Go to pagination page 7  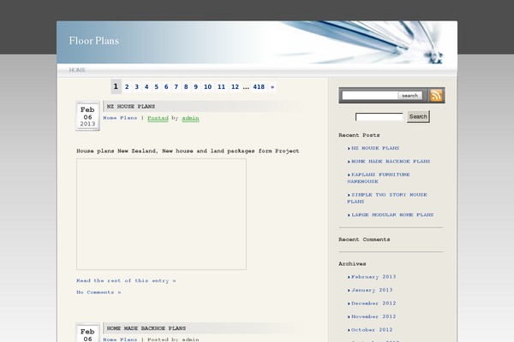(x=176, y=86)
